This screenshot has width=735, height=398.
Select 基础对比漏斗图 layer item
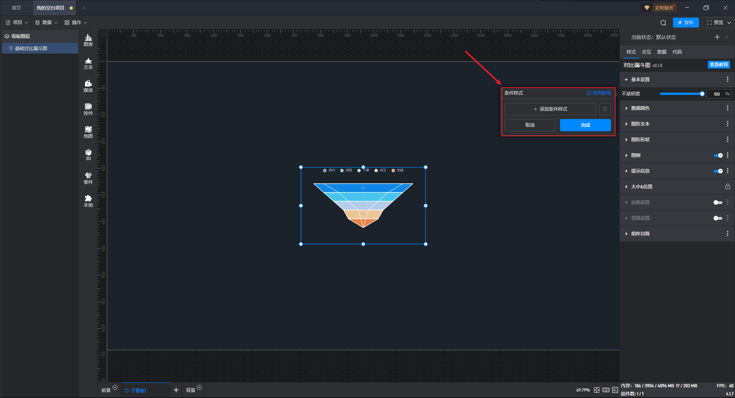pyautogui.click(x=40, y=49)
